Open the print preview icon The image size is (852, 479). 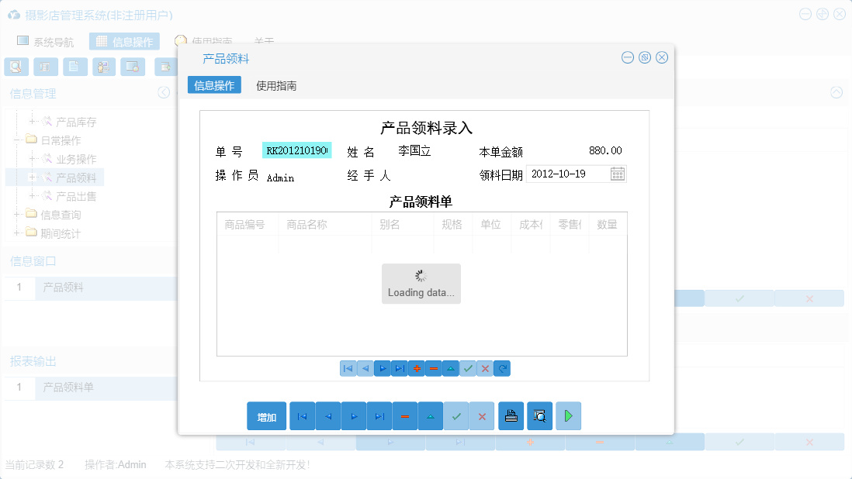pos(539,416)
